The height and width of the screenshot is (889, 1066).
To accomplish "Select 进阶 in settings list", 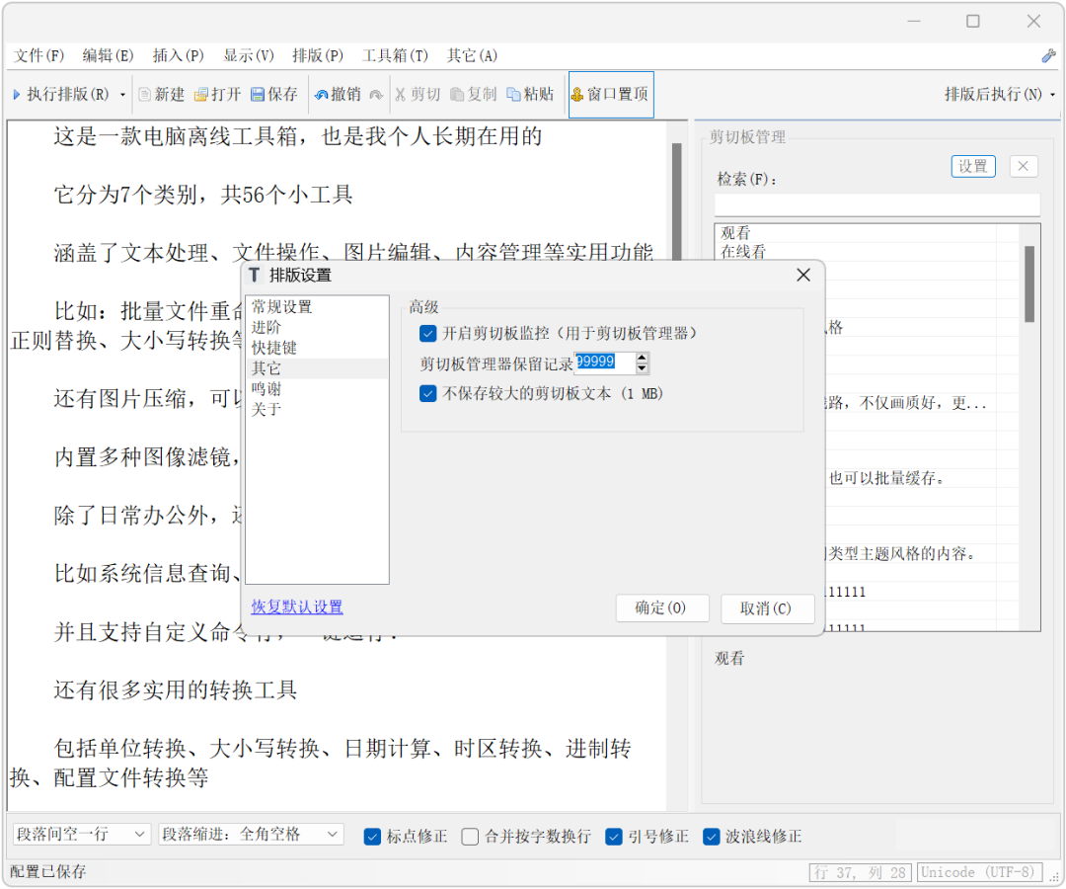I will [x=317, y=327].
